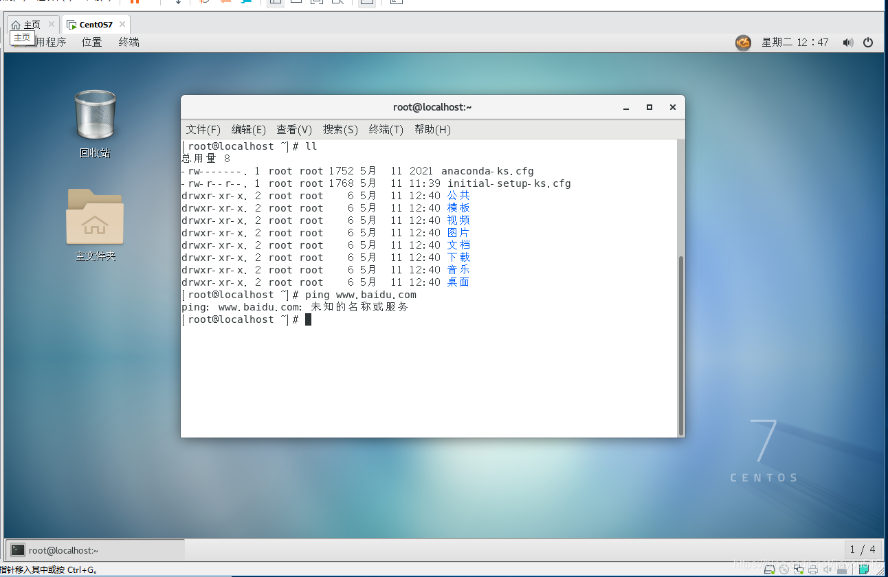This screenshot has width=888, height=577.
Task: Click the volume speaker icon in top panel
Action: coord(847,43)
